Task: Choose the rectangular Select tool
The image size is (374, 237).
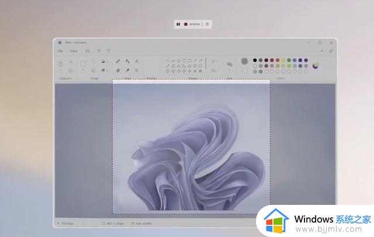Action: click(x=83, y=64)
